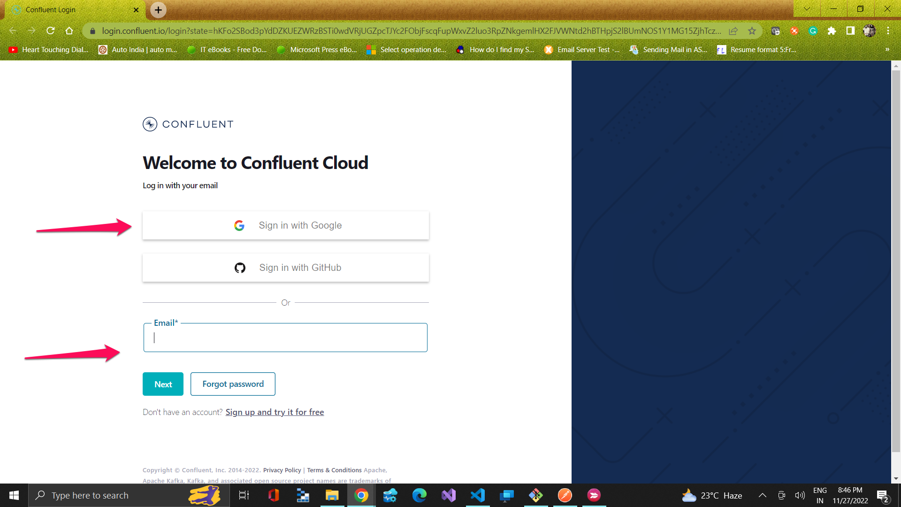
Task: Expand the hidden bookmarks chevron
Action: pos(887,49)
